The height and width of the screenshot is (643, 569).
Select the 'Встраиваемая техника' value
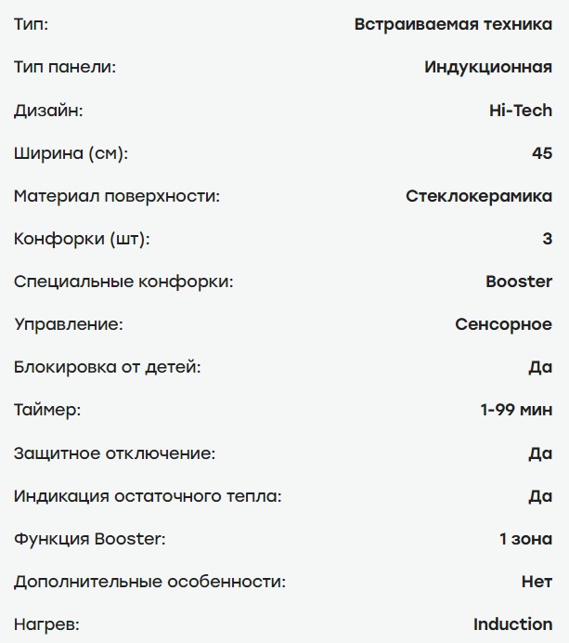tap(453, 24)
